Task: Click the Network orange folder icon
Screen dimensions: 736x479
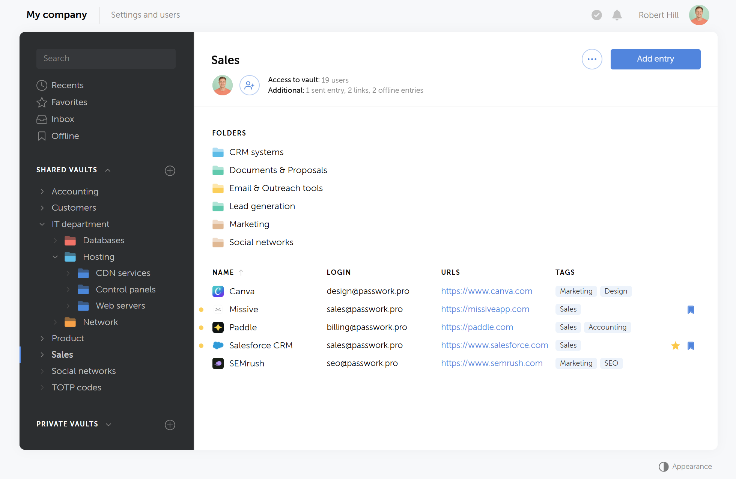Action: [70, 322]
